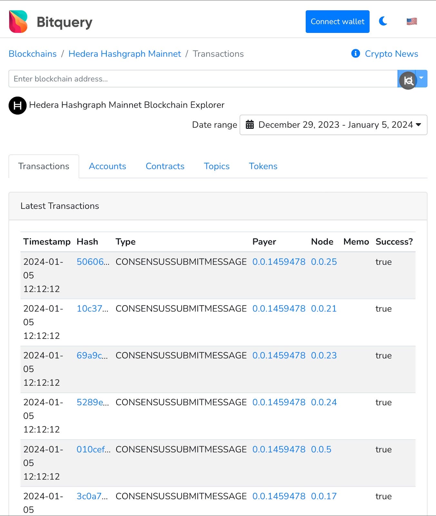Viewport: 436px width, 516px height.
Task: Select the Transactions tab
Action: click(x=44, y=166)
